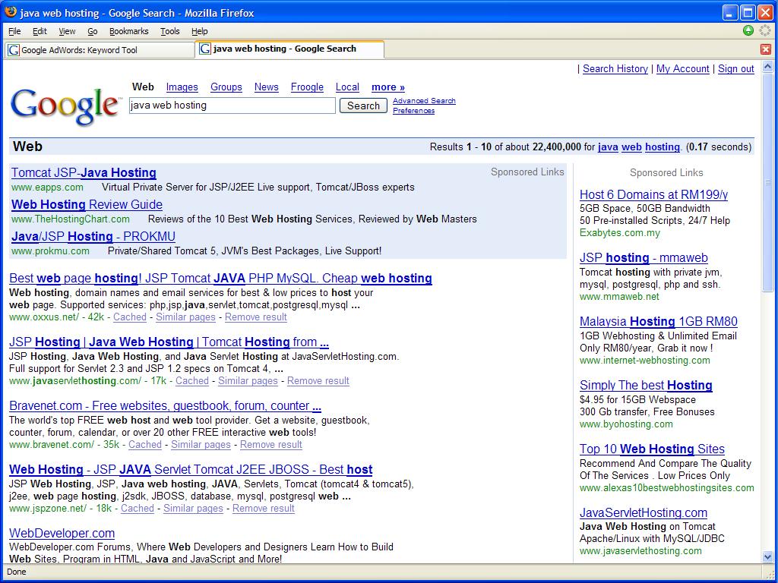This screenshot has height=583, width=778.
Task: Open the Java/JSP Hosting - PROKMU sponsored link
Action: [93, 236]
